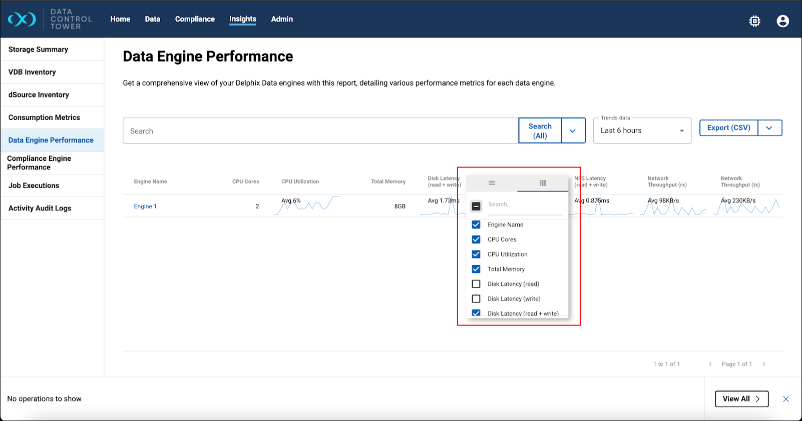Open the Compliance menu in top navigation

point(195,19)
